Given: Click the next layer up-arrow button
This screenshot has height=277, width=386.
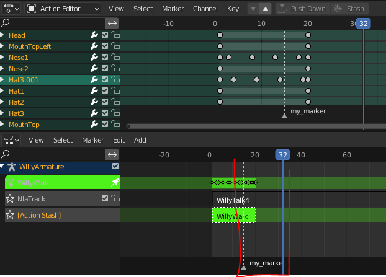Looking at the screenshot, I should [266, 9].
